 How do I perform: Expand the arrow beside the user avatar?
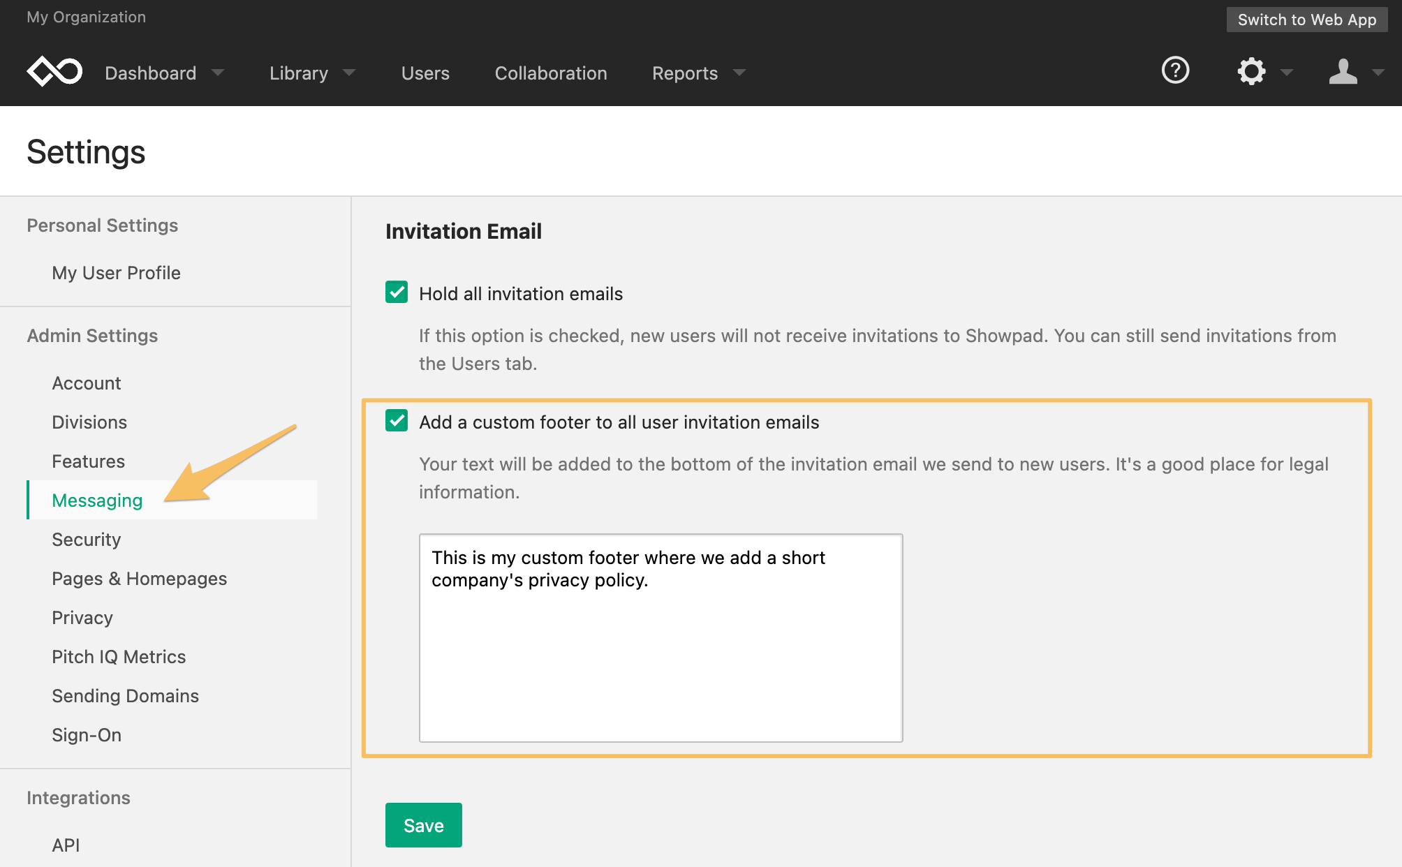tap(1378, 73)
